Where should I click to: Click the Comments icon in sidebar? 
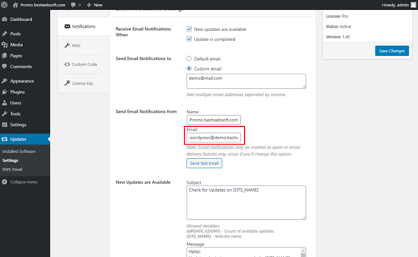coord(5,66)
